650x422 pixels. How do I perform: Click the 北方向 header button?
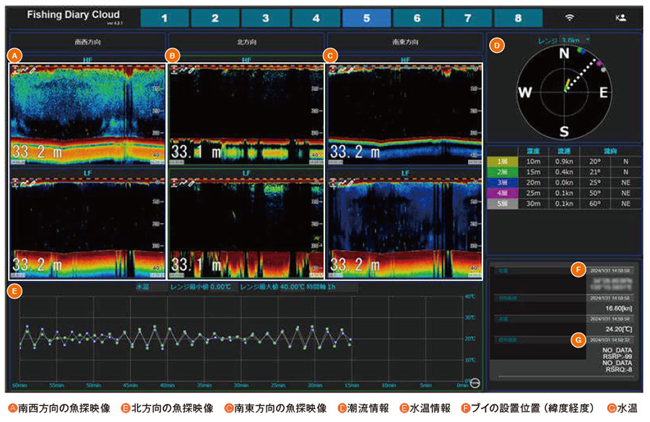tap(246, 42)
